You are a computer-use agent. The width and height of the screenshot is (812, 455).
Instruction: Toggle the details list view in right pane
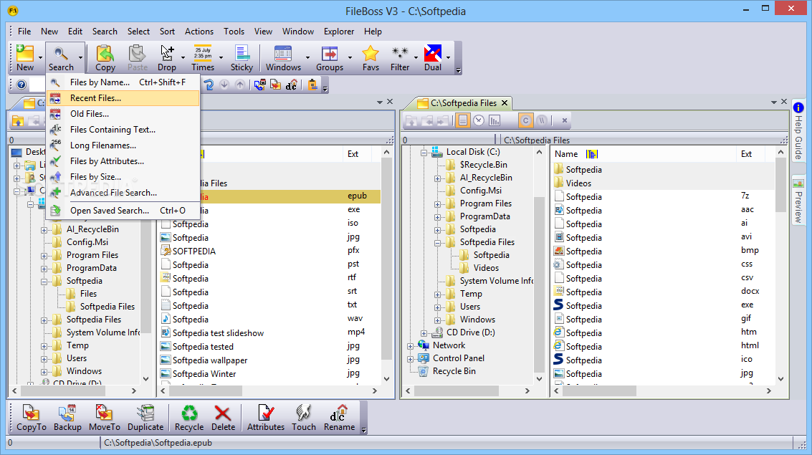pyautogui.click(x=463, y=120)
